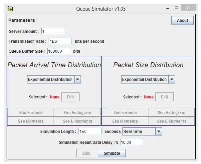Click the 'bits per second' label
Screen dimensions: 201x164
89,41
